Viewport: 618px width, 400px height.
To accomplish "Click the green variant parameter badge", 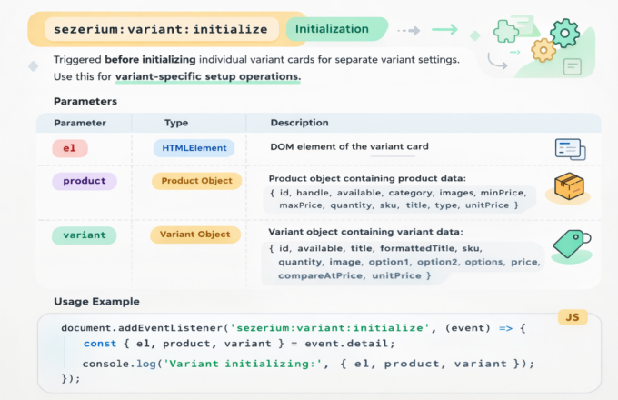I will coord(84,235).
